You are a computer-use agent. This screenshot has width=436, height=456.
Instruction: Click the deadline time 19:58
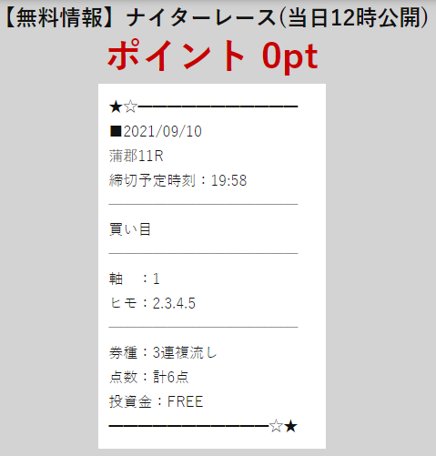[228, 180]
